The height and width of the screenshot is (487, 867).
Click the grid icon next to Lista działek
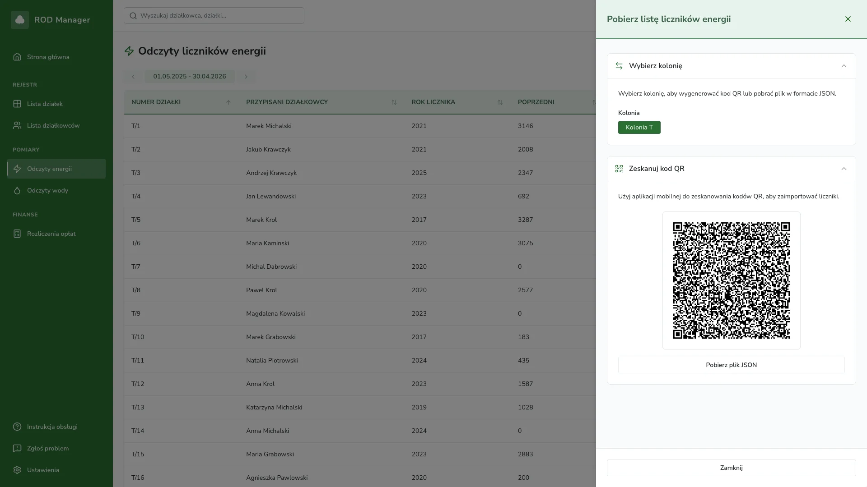pos(17,104)
